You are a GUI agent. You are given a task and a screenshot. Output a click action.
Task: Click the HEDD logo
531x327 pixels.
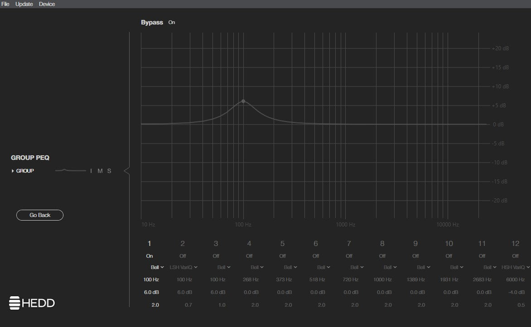click(32, 303)
